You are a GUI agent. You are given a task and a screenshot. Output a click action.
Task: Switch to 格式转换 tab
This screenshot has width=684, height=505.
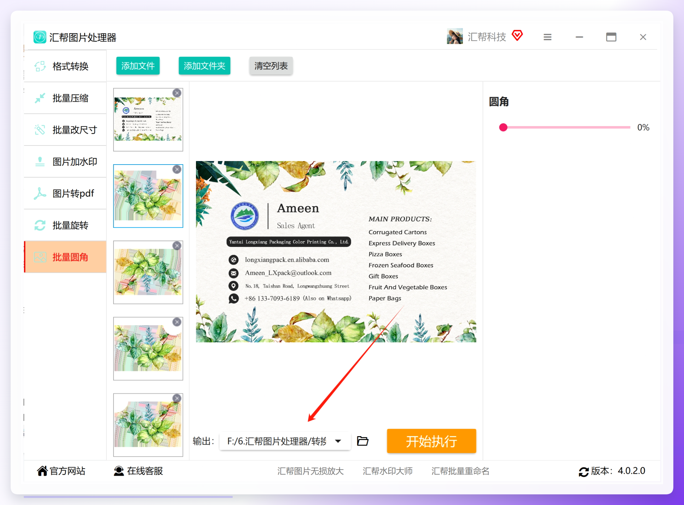tap(65, 66)
